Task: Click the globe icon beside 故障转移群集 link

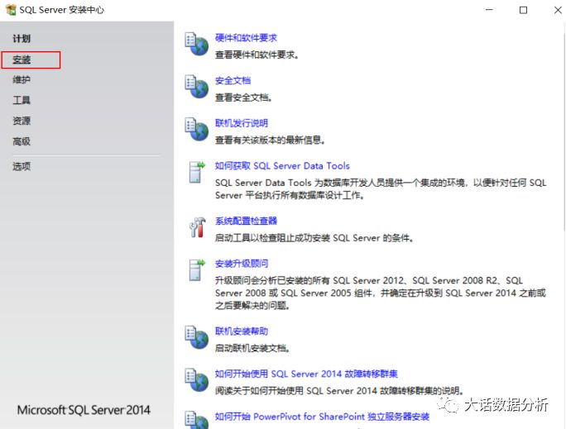Action: (x=197, y=380)
